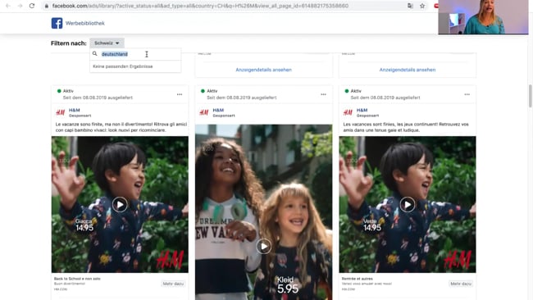Open right 'Anzeigendetails ansehen' link
This screenshot has height=300, width=533.
[x=408, y=70]
